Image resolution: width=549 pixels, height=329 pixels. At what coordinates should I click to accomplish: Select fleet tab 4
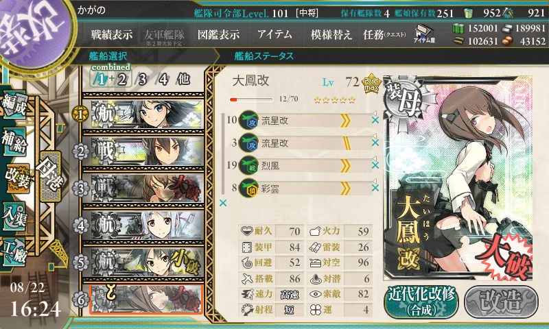point(163,80)
